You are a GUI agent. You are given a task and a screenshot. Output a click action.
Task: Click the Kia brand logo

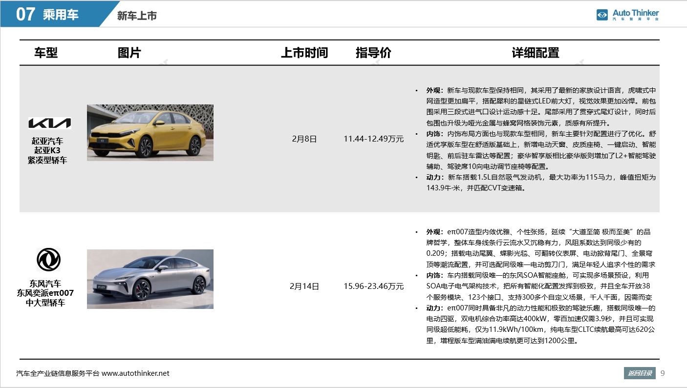tap(50, 123)
